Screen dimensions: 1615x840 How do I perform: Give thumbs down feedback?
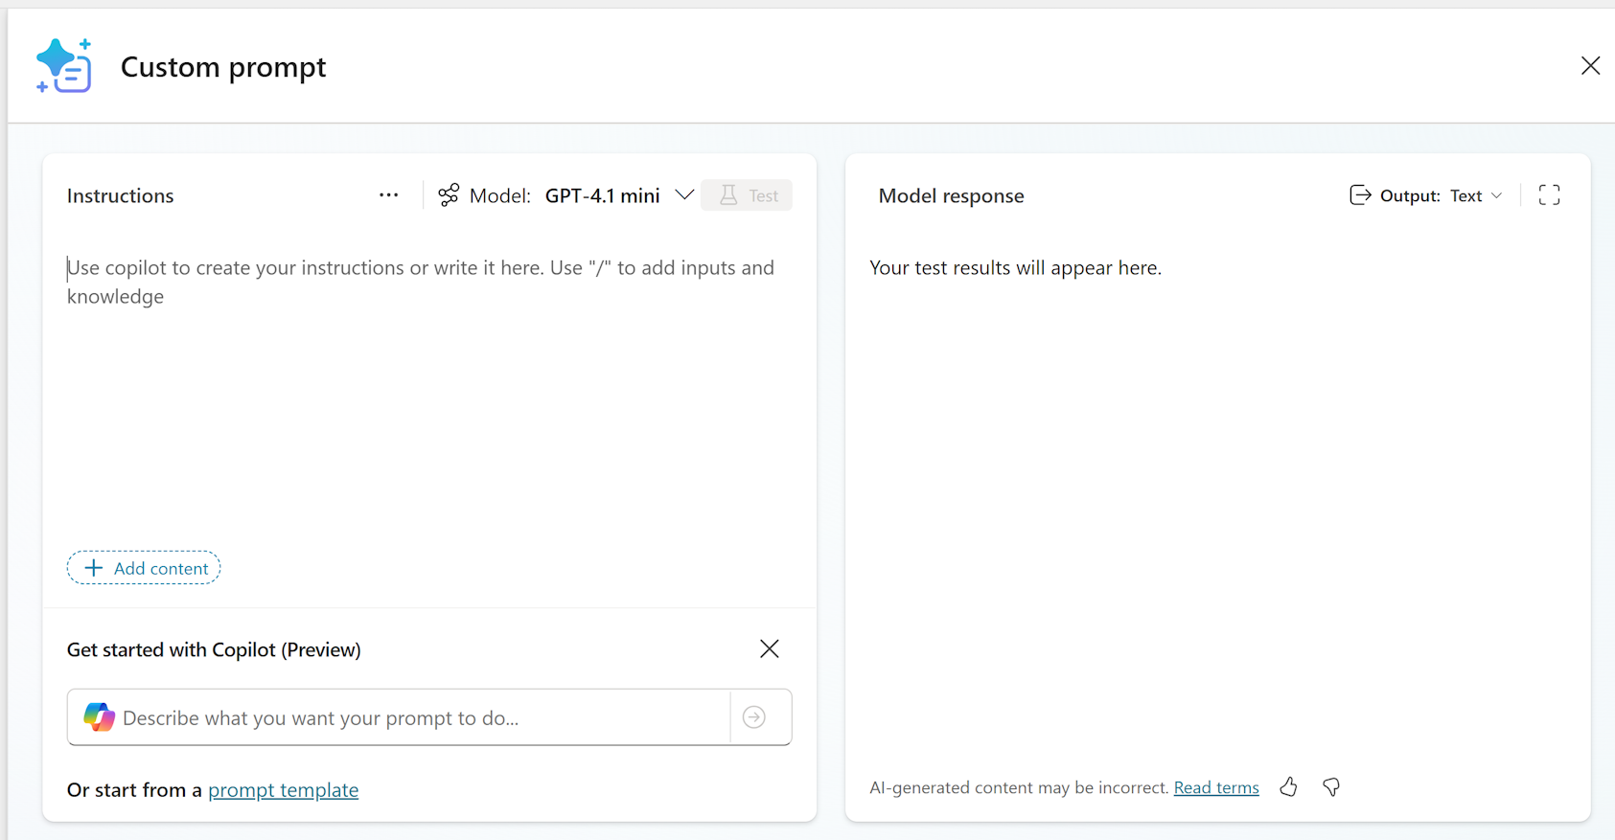point(1331,787)
